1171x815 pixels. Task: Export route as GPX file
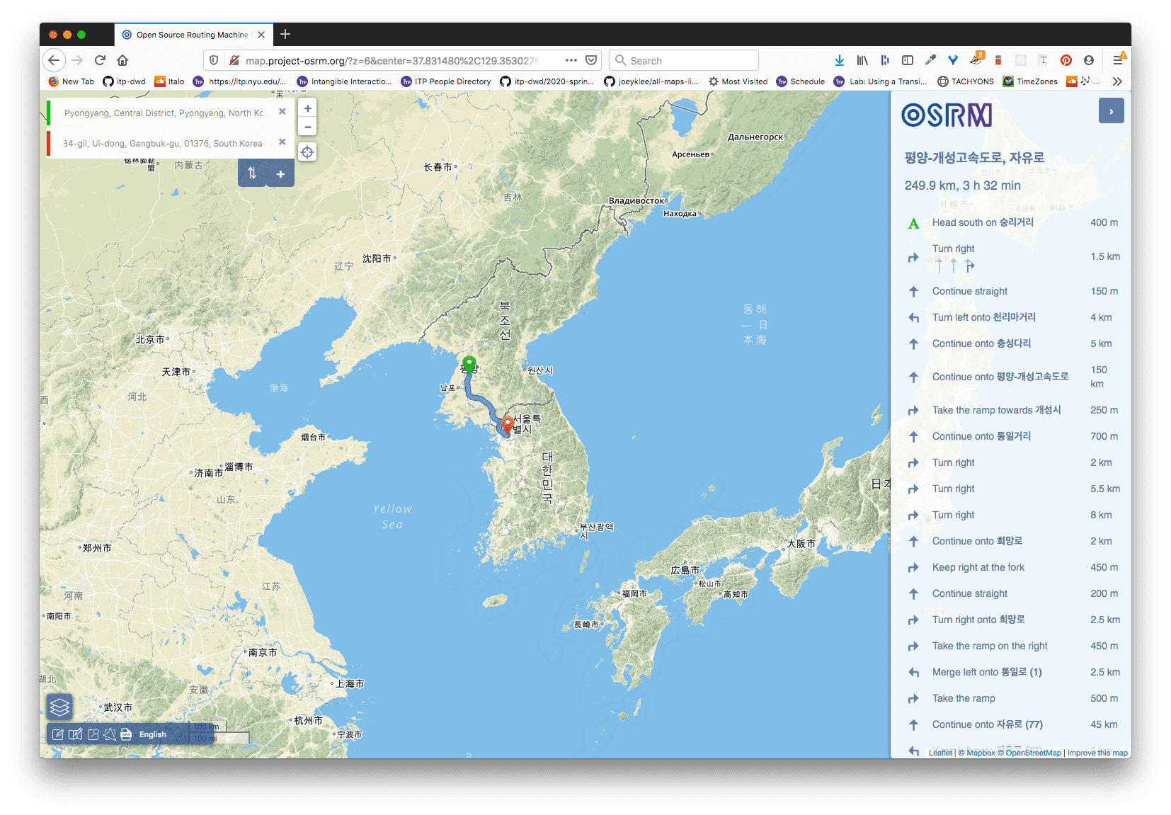point(126,734)
